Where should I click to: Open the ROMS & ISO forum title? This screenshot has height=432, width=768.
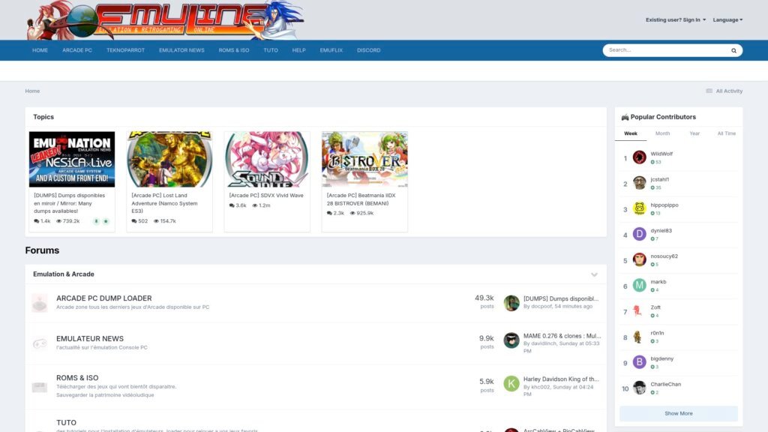point(77,378)
